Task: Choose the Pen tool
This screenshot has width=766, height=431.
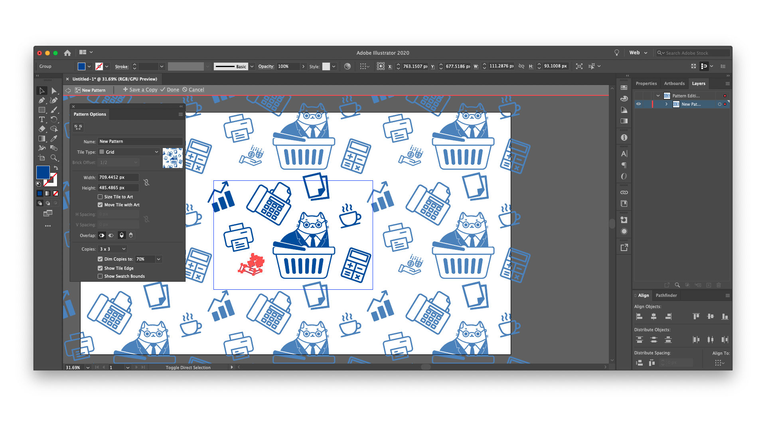Action: (41, 101)
